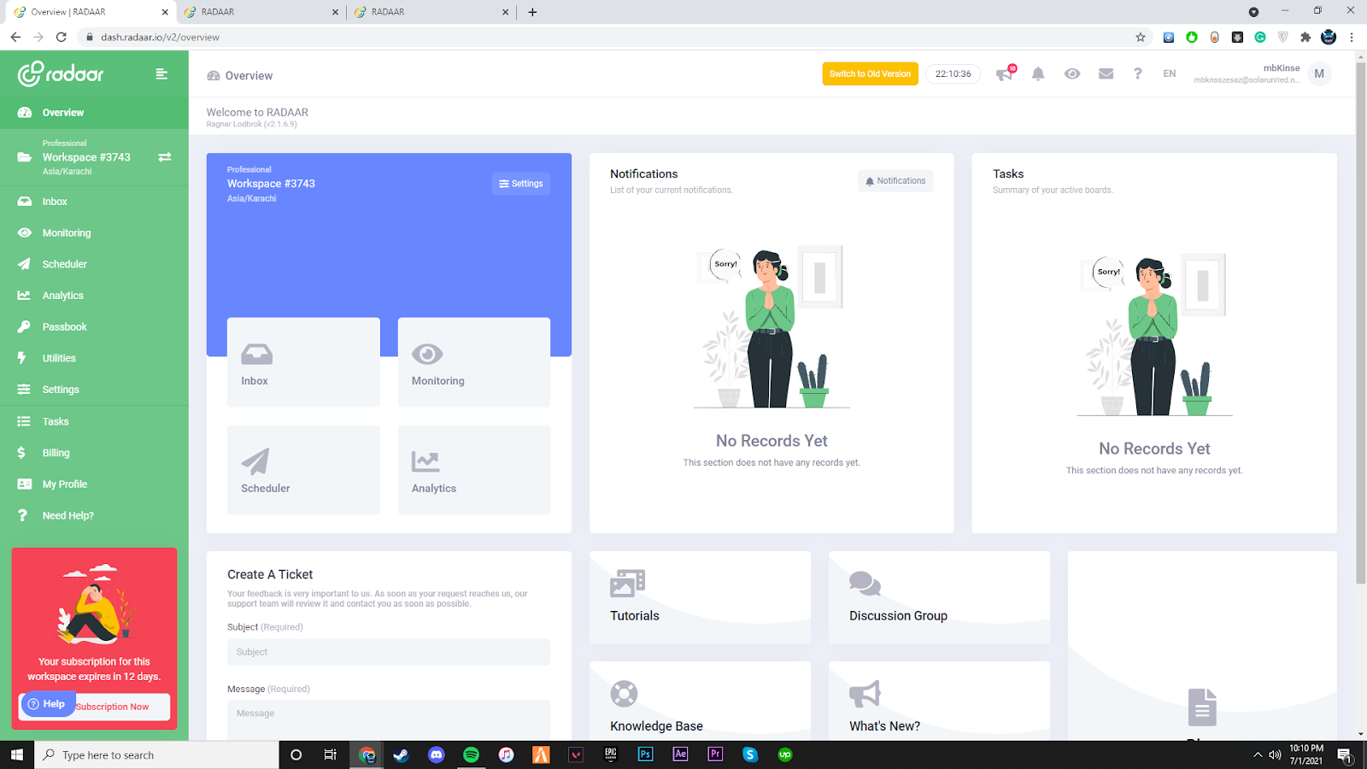Open the notification bell in the header
1367x769 pixels.
tap(1038, 73)
